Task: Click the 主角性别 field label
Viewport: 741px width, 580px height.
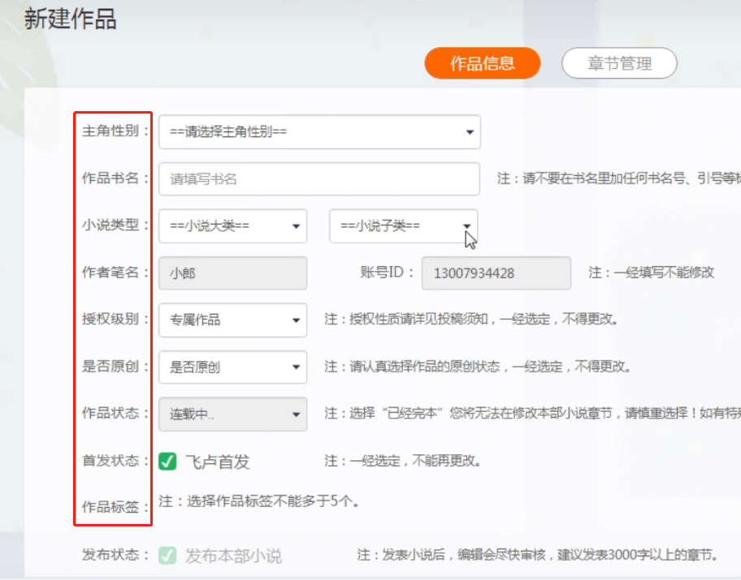Action: (x=115, y=131)
